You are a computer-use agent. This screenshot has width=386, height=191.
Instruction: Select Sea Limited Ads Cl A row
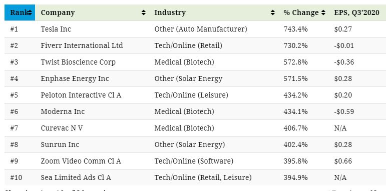pyautogui.click(x=195, y=177)
